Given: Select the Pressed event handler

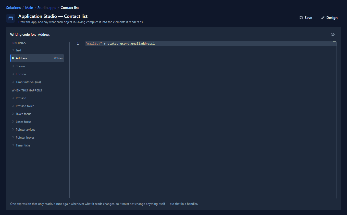Looking at the screenshot, I should 37,98.
